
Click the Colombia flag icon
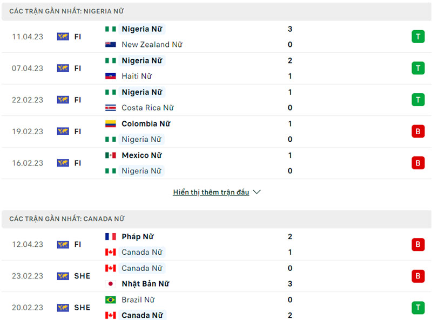coord(111,124)
